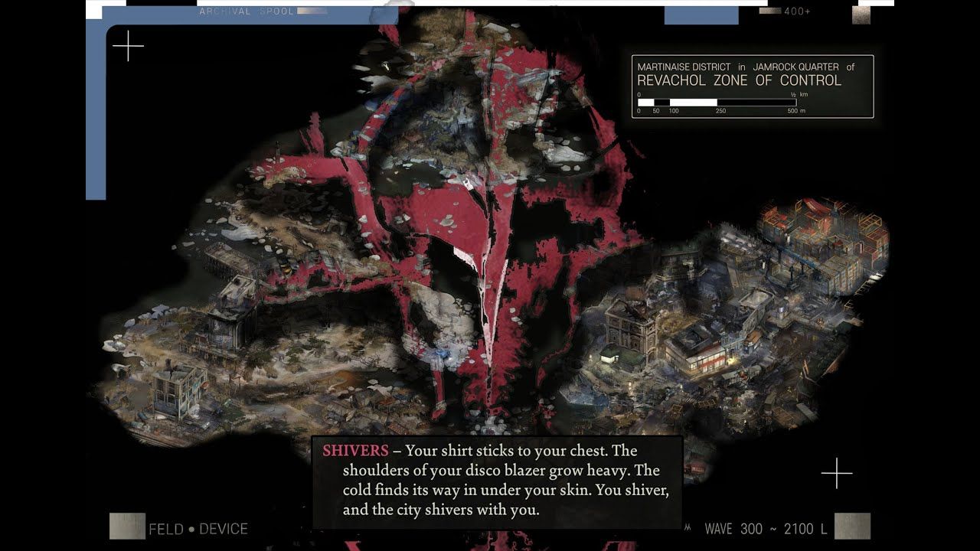The height and width of the screenshot is (551, 980).
Task: Click the FELD DEVICE label
Action: click(198, 529)
